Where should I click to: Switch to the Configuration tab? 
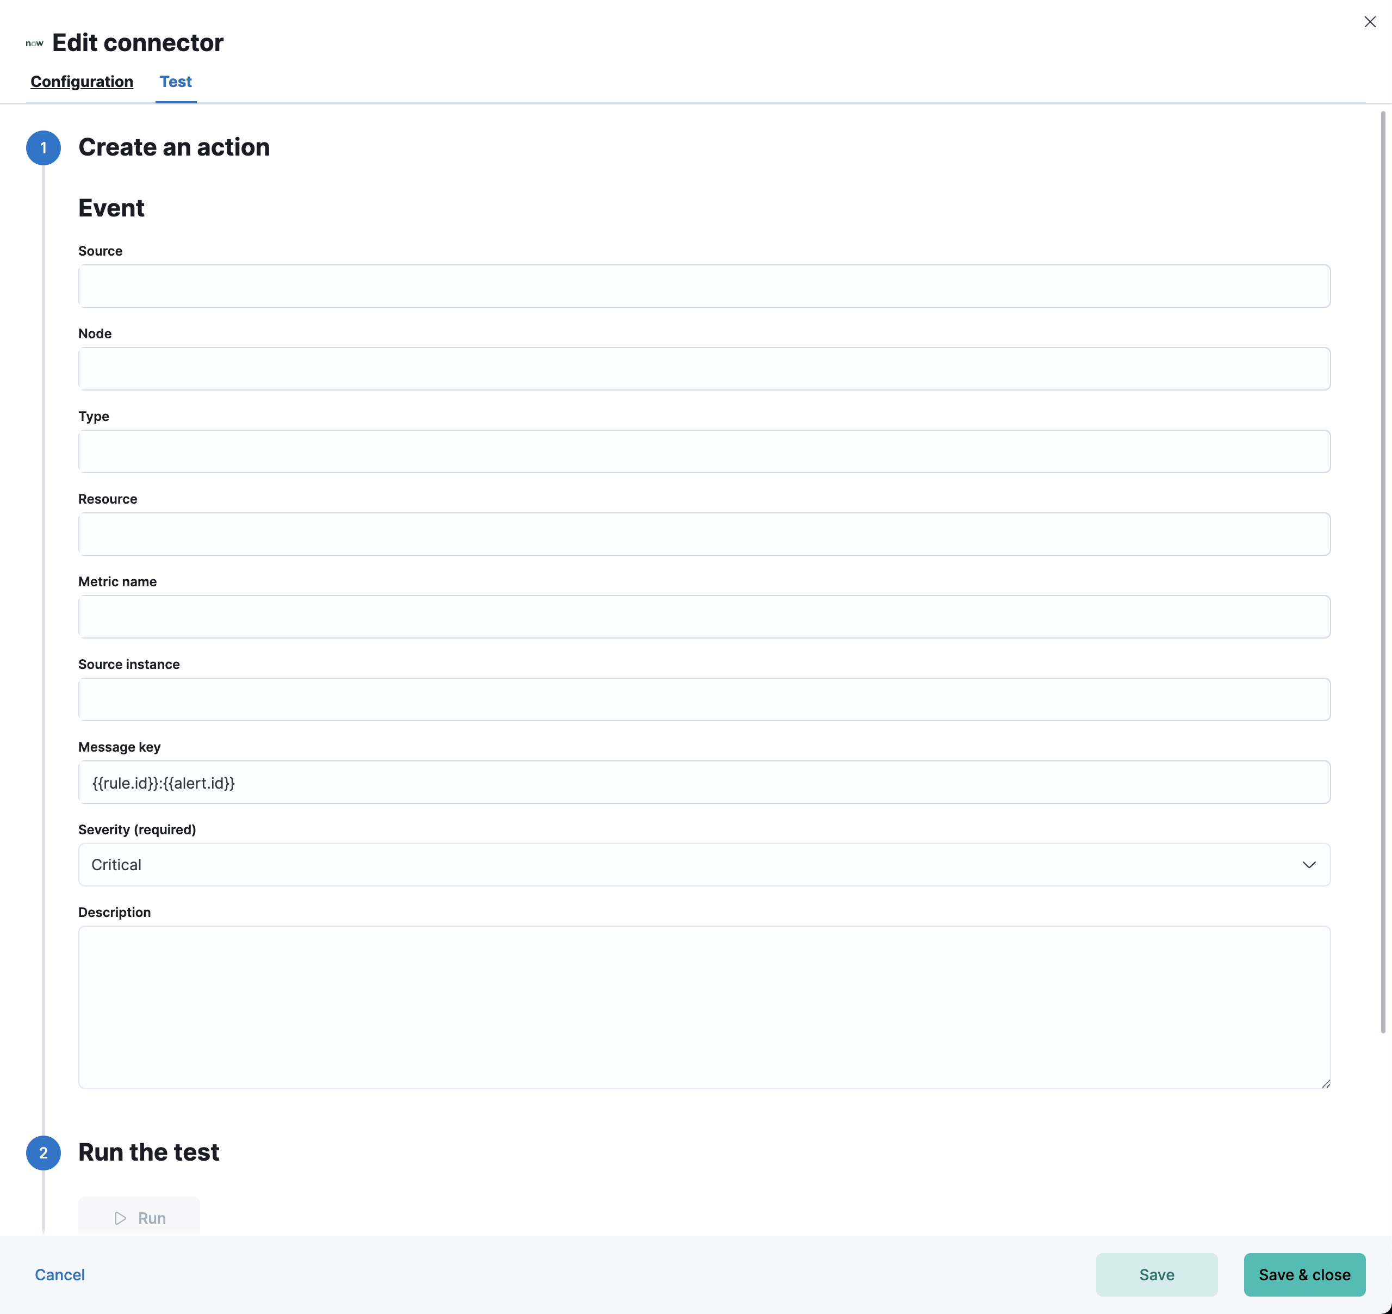pos(81,82)
